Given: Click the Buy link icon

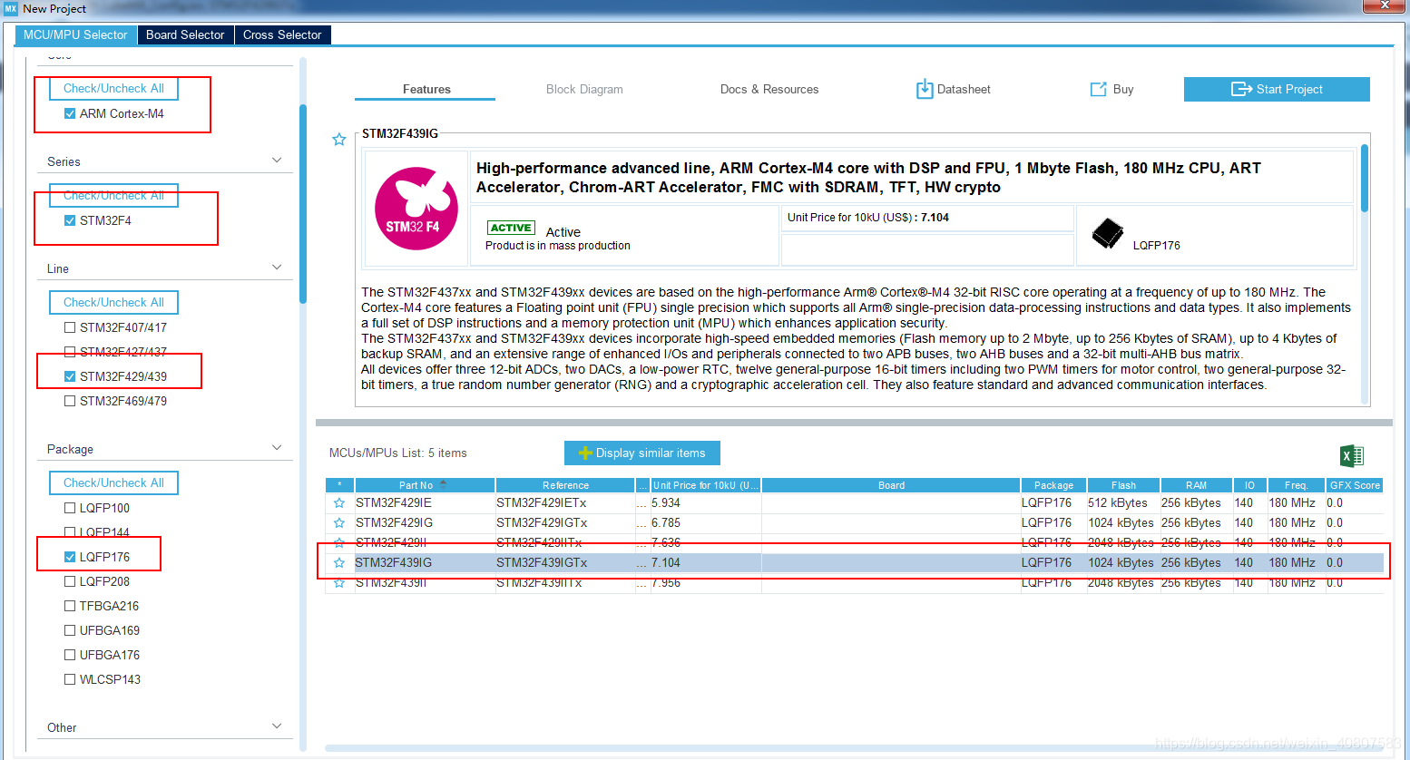Looking at the screenshot, I should (x=1098, y=89).
